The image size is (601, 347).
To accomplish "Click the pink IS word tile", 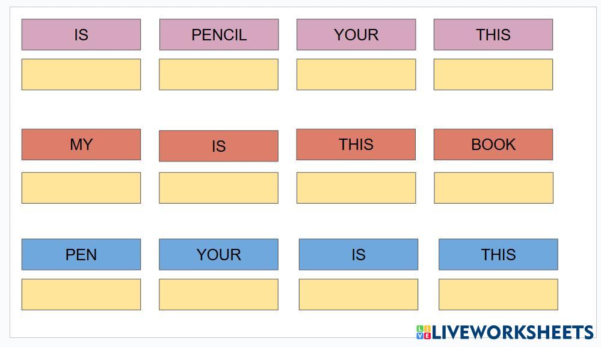I will point(81,34).
